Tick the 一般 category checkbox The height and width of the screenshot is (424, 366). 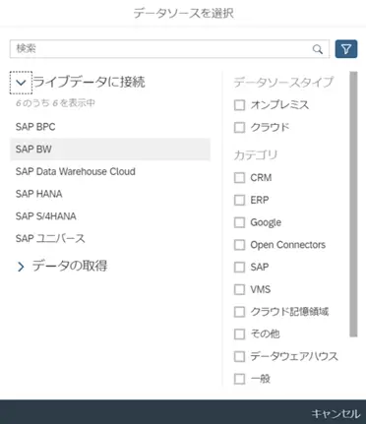pyautogui.click(x=239, y=379)
